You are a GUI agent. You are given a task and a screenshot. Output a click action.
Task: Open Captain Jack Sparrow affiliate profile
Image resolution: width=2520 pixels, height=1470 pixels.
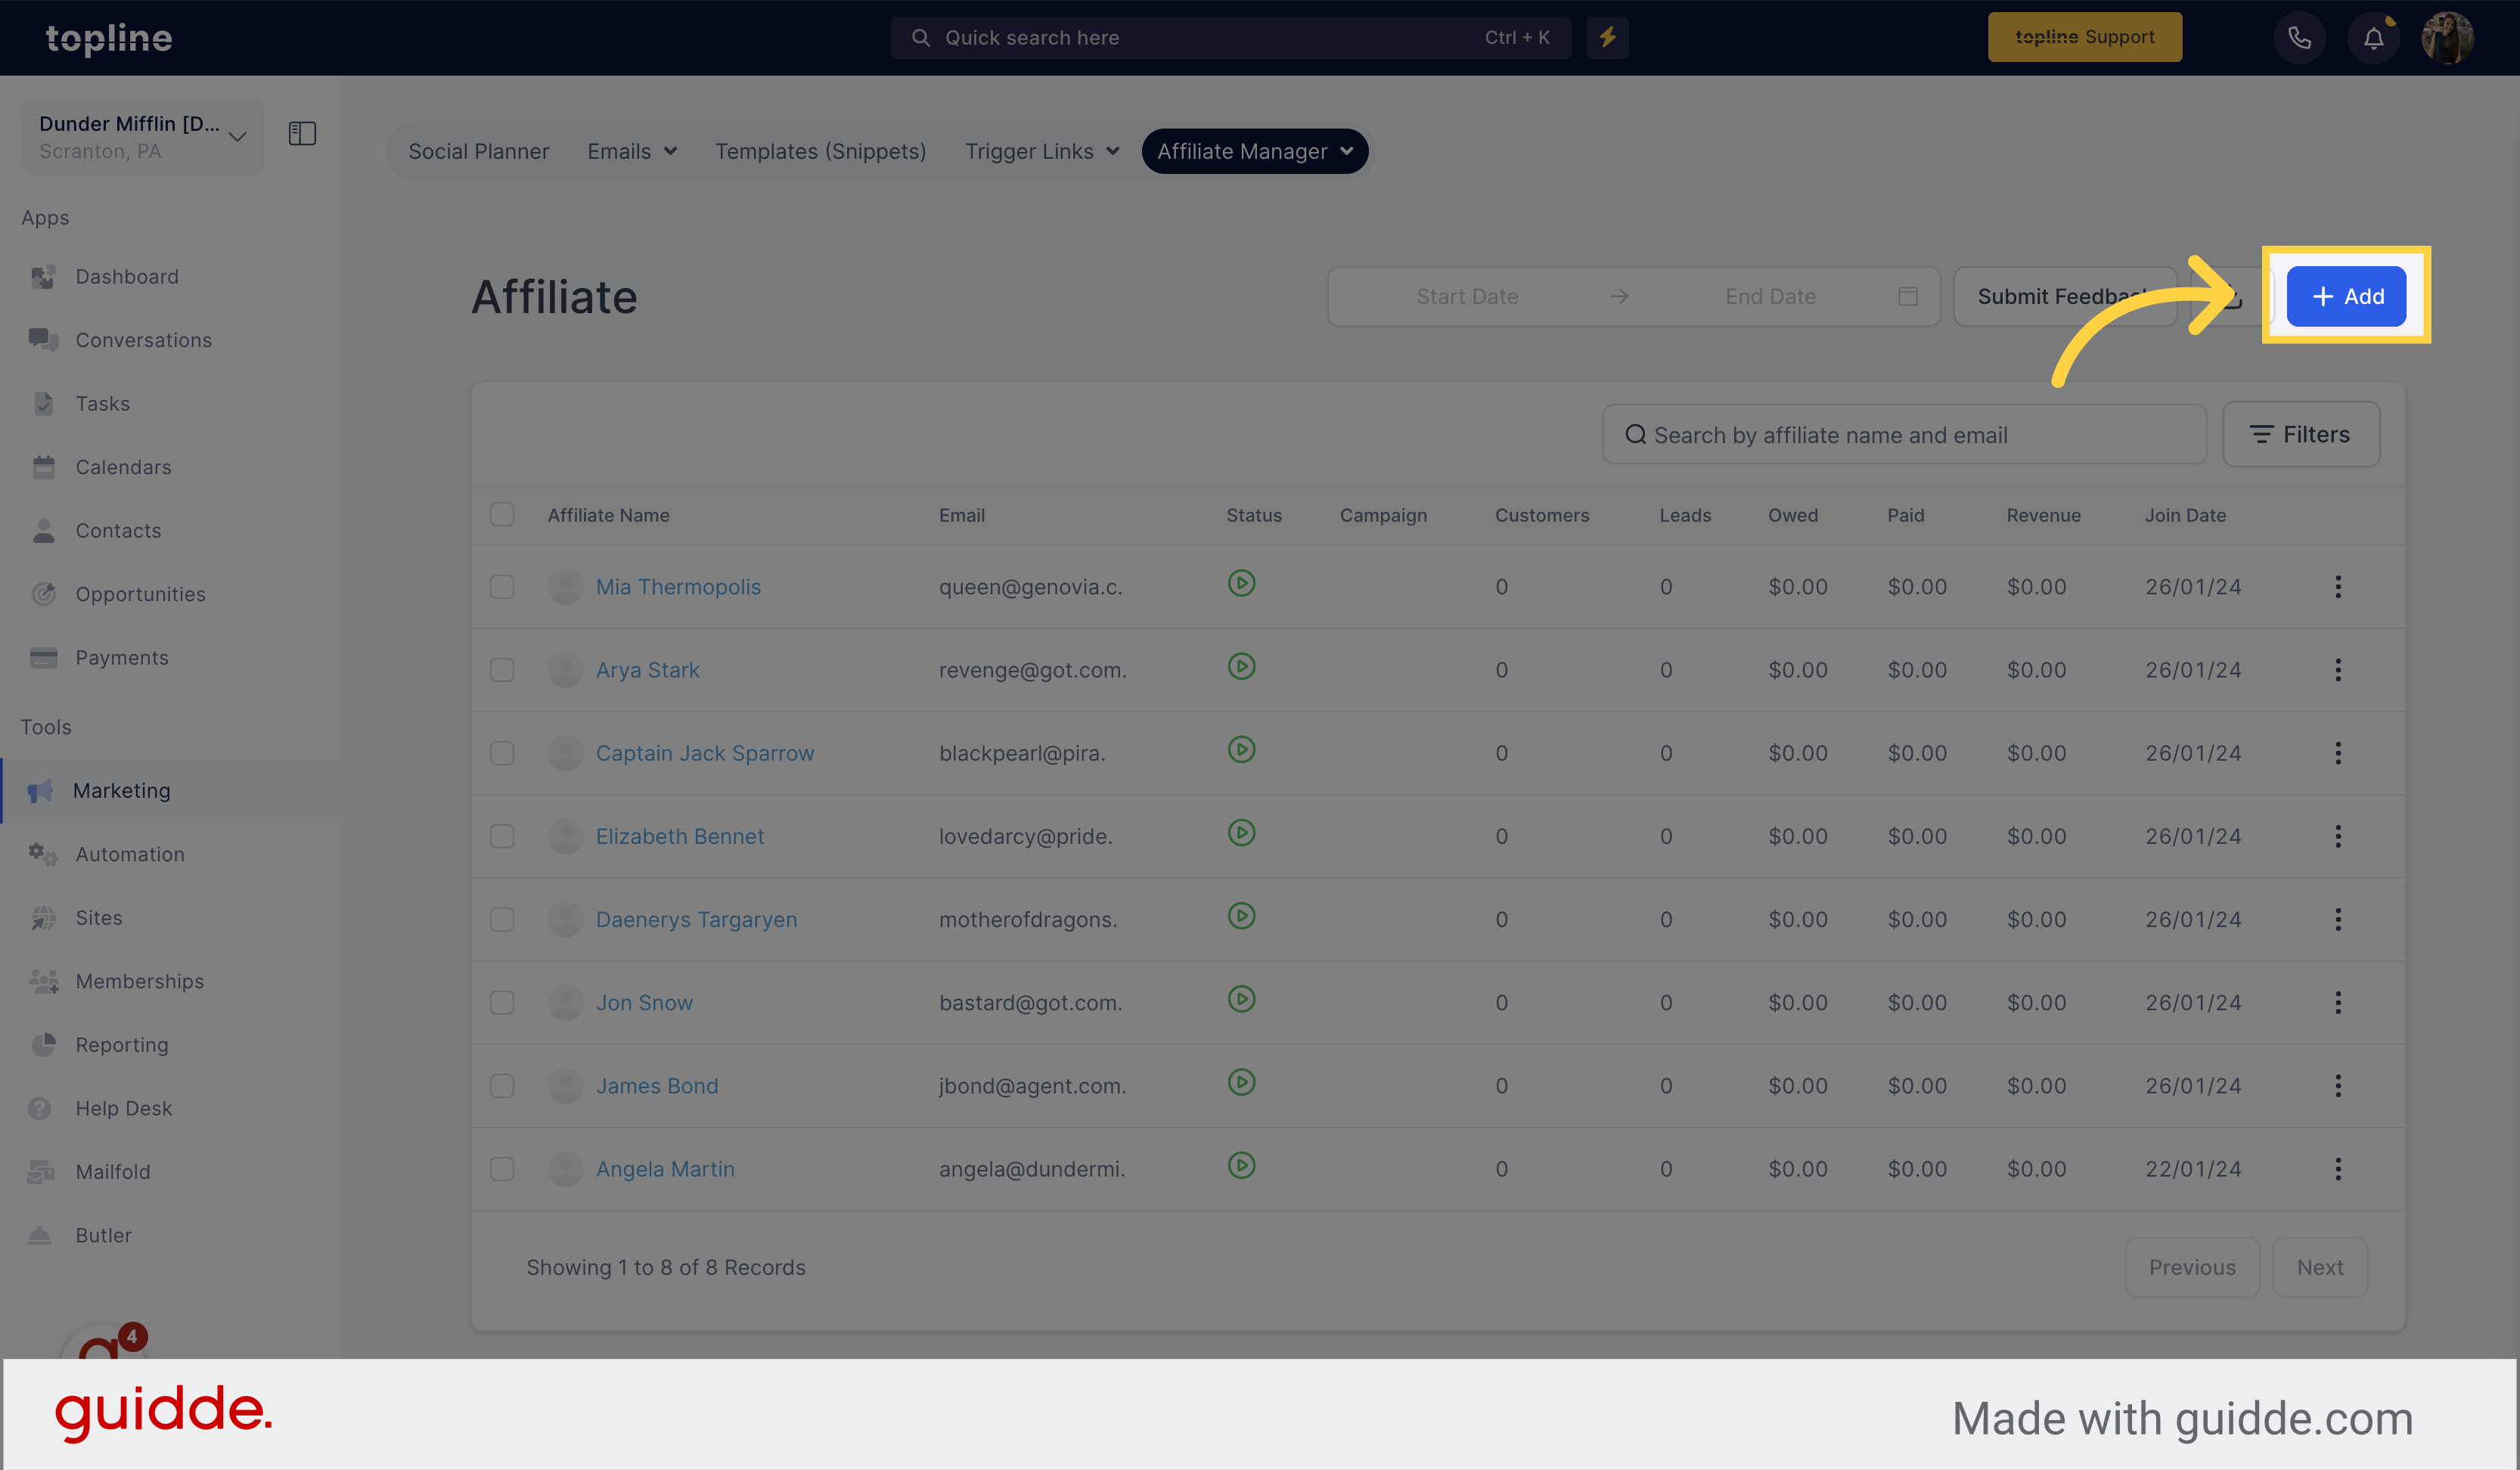(x=705, y=753)
